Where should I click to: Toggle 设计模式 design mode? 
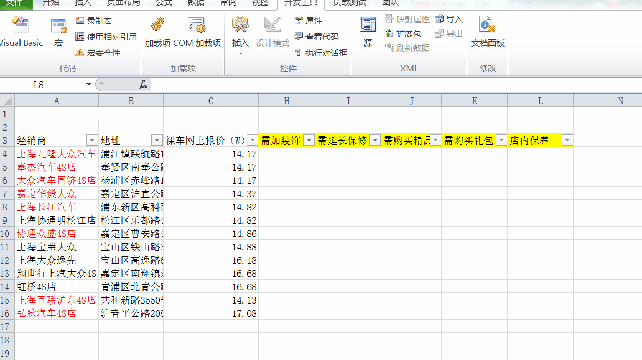click(x=273, y=32)
